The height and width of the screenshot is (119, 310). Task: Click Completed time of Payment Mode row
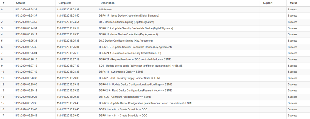click(68, 91)
